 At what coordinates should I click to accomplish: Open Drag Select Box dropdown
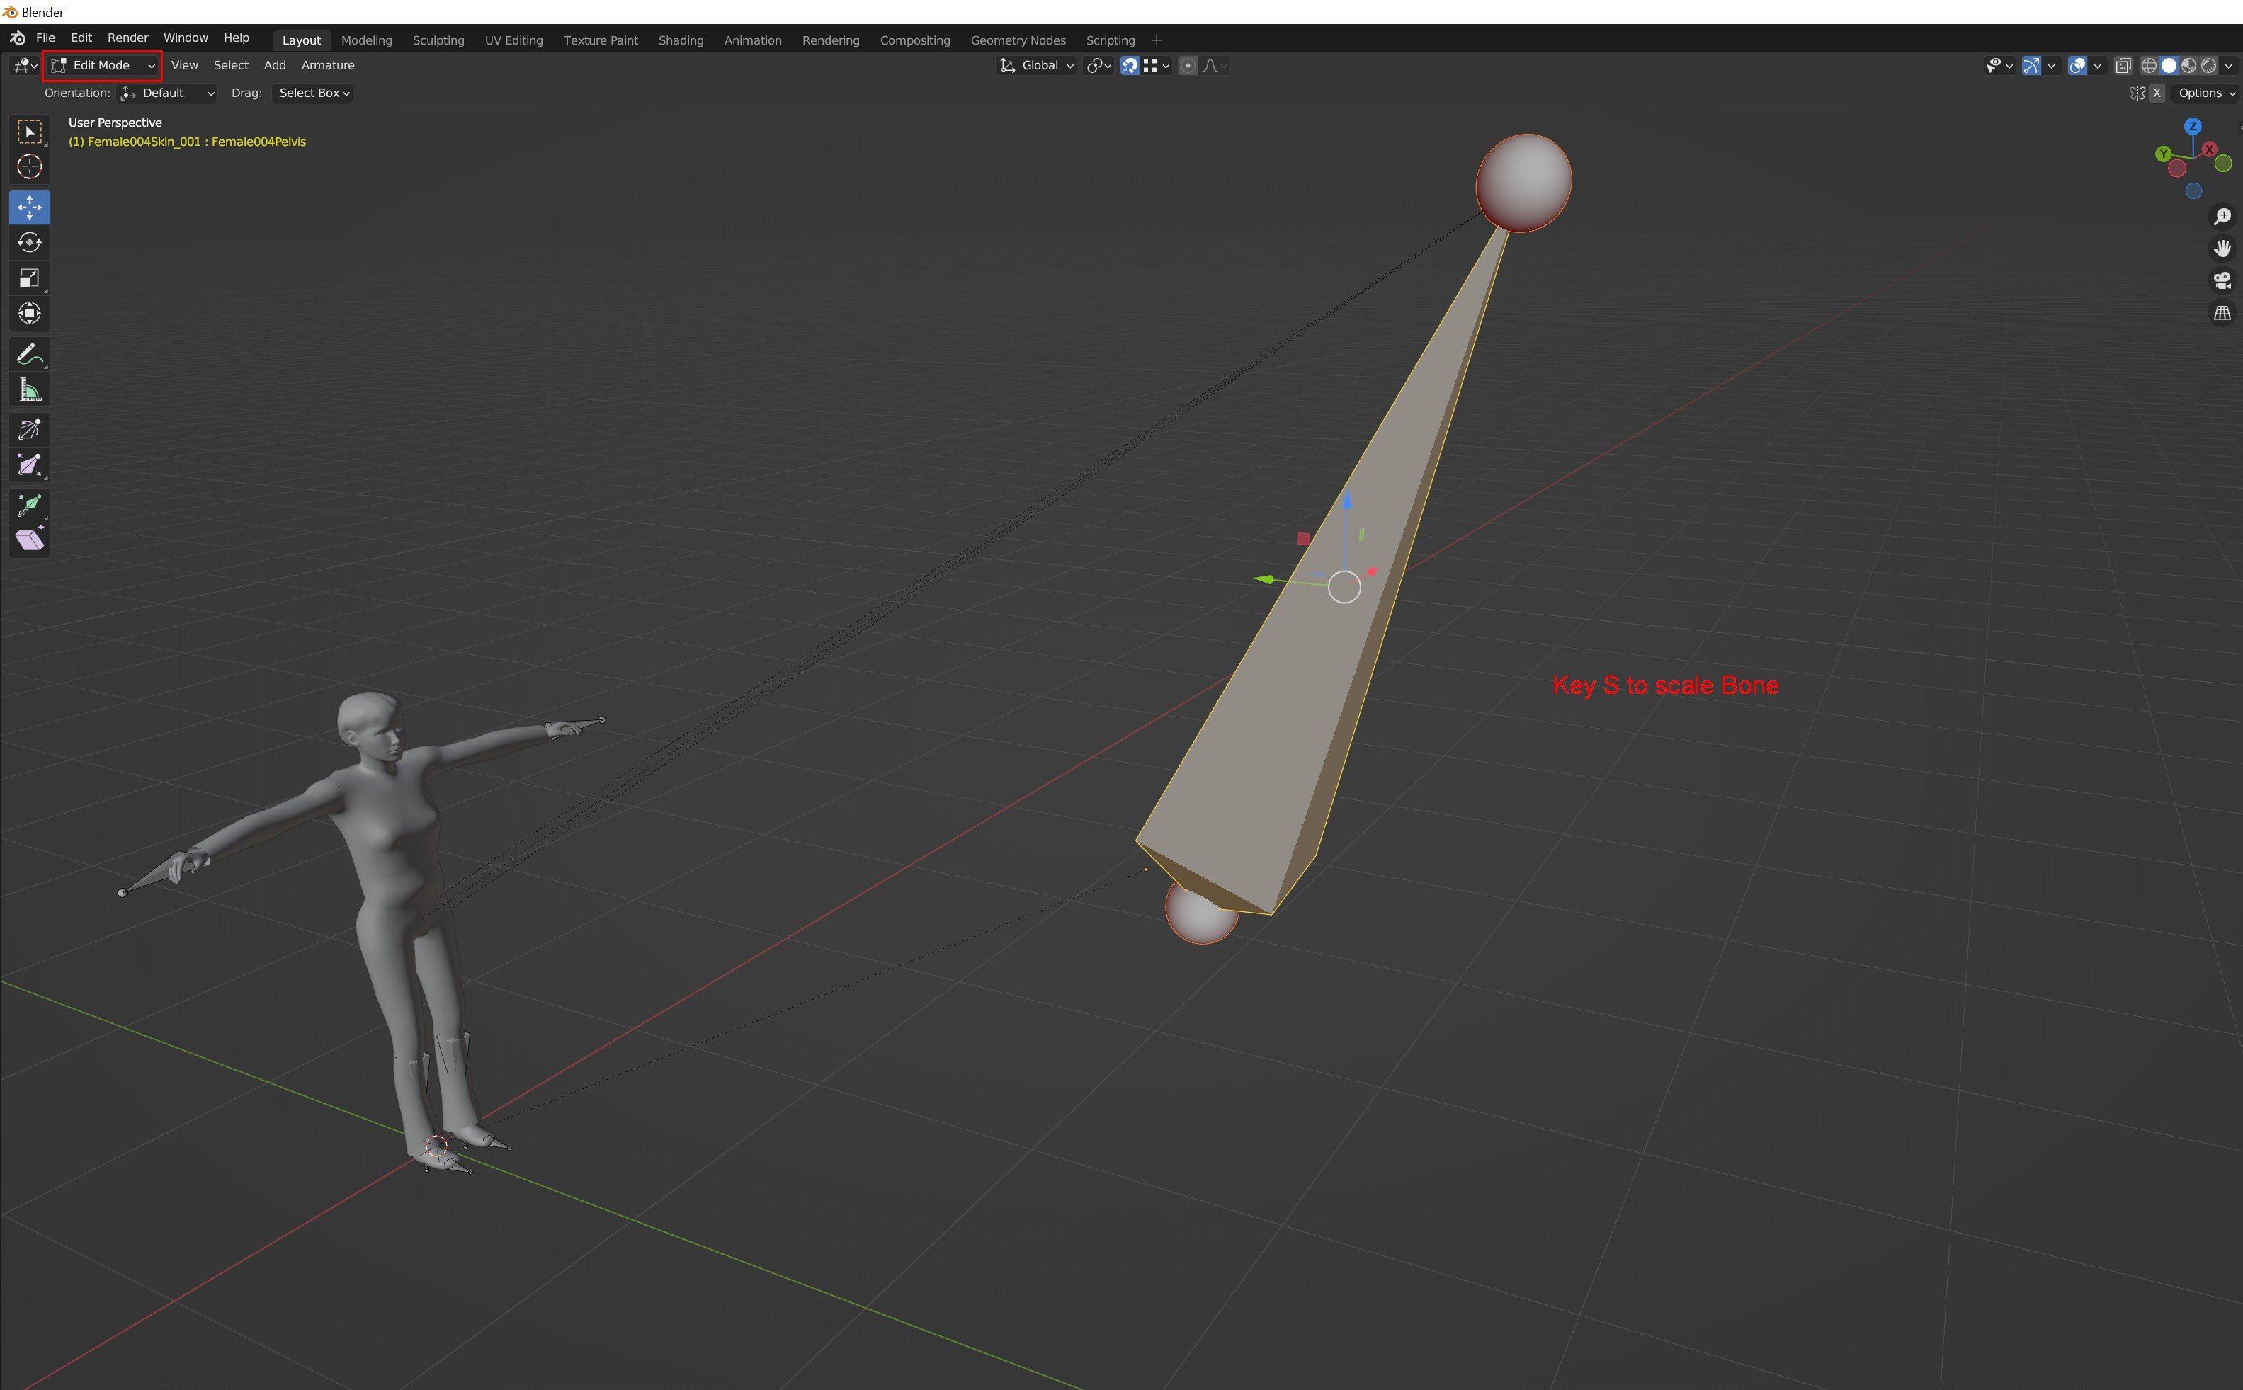(314, 93)
